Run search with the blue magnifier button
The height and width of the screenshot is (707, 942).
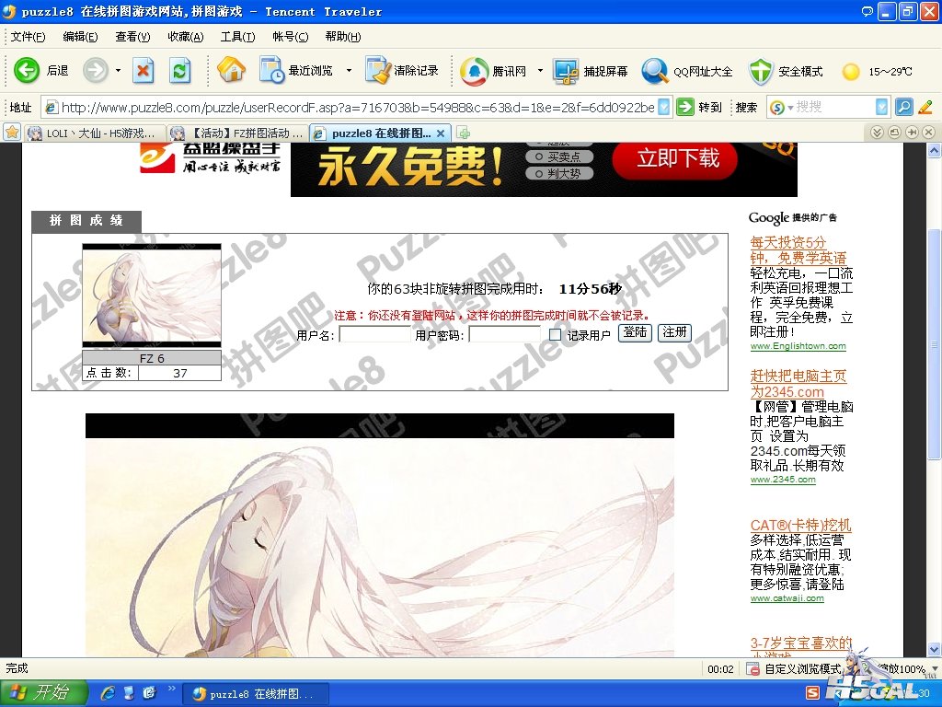[x=903, y=107]
